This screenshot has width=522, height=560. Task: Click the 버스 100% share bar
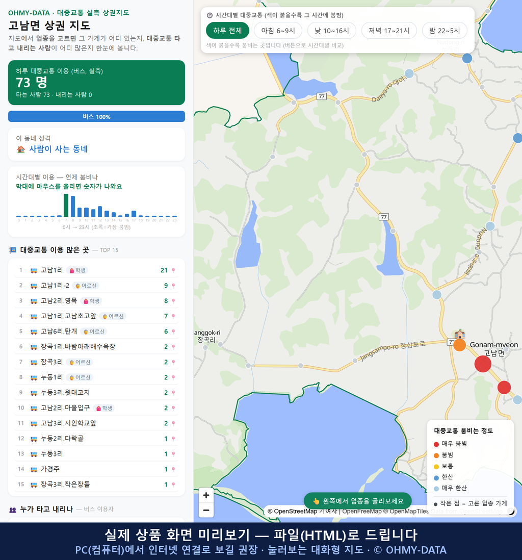click(x=96, y=116)
